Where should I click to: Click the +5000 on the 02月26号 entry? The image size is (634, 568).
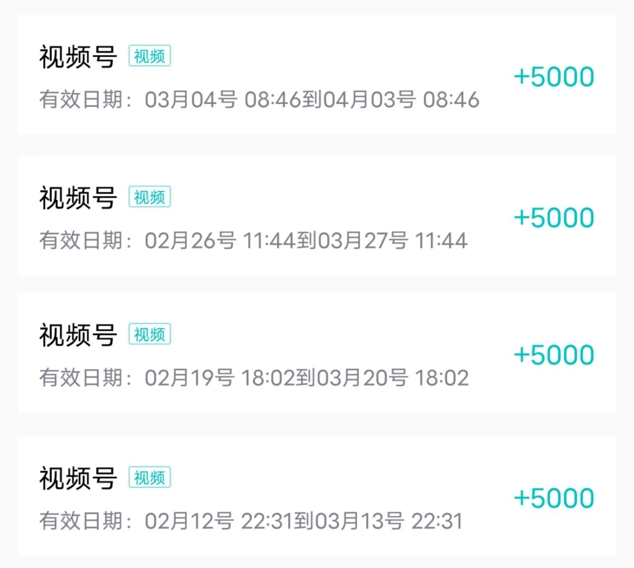[555, 217]
